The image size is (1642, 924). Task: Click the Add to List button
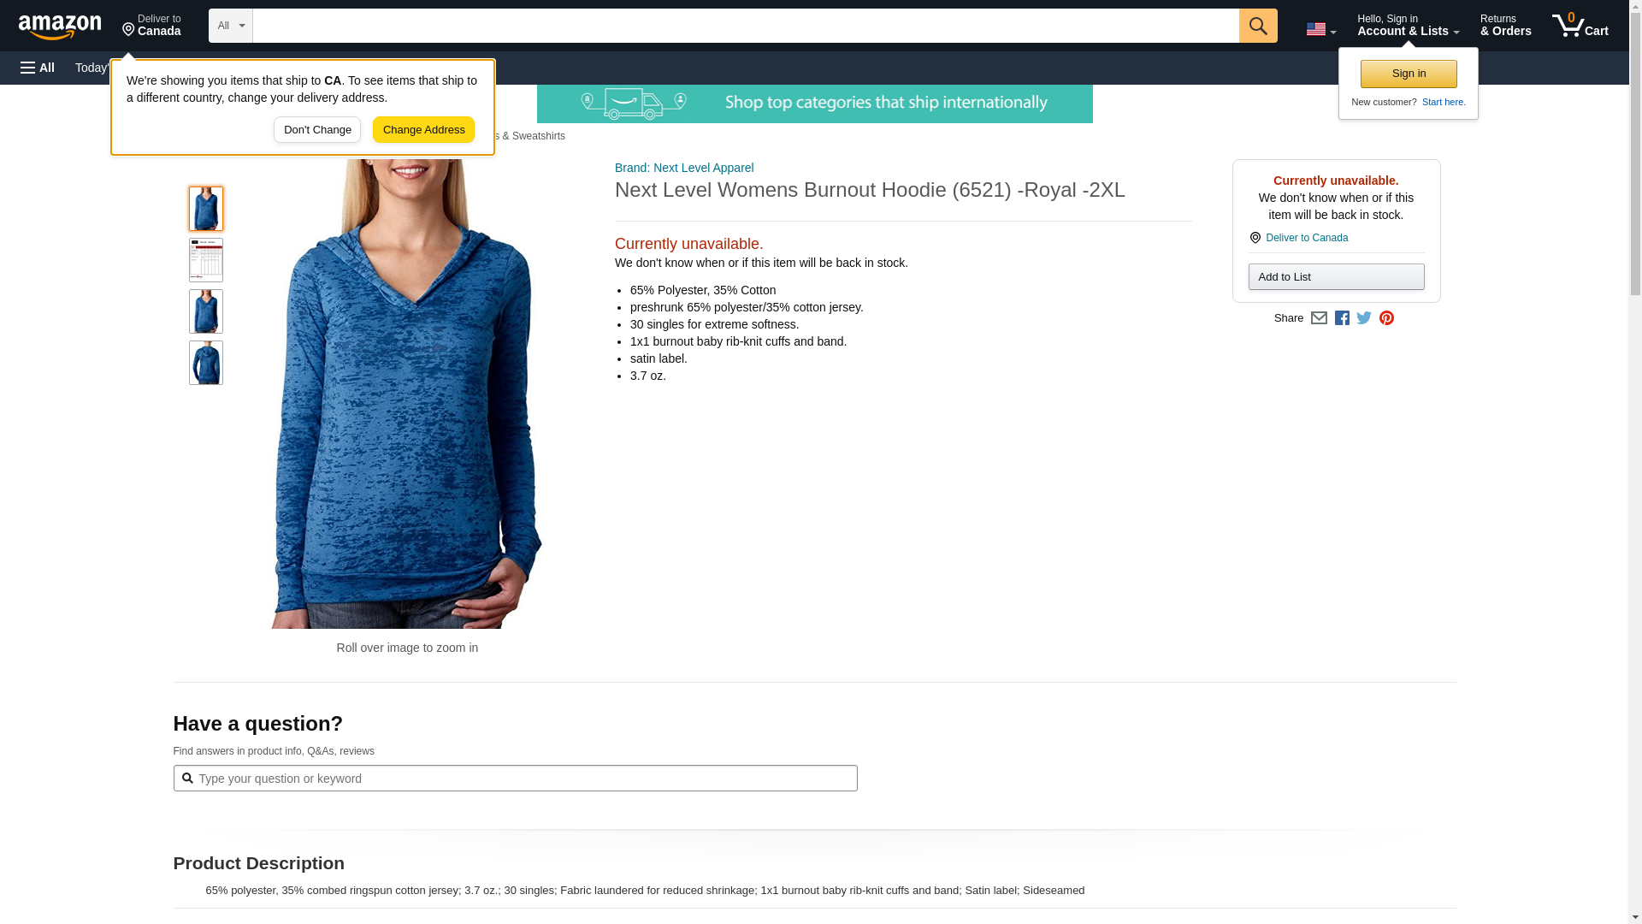(1336, 277)
